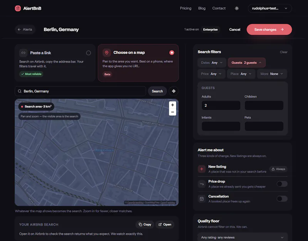Click the Children input field
Viewport: 308px width, 241px height.
[264, 105]
